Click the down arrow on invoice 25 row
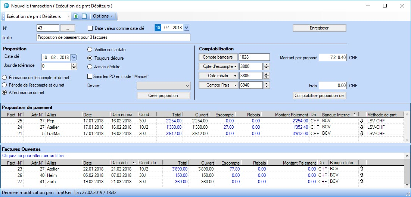The image size is (411, 197). click(361, 121)
